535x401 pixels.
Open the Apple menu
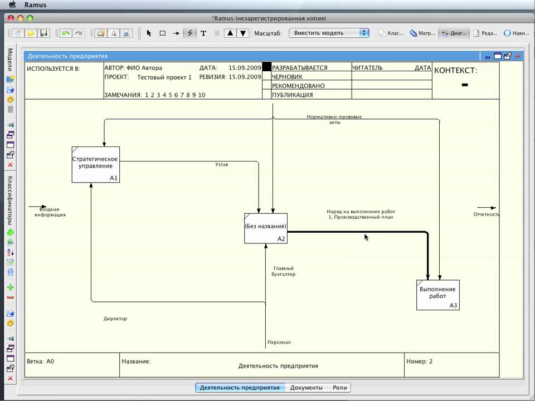coord(12,4)
